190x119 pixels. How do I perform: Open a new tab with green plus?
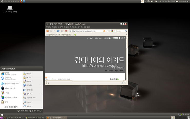(75, 35)
